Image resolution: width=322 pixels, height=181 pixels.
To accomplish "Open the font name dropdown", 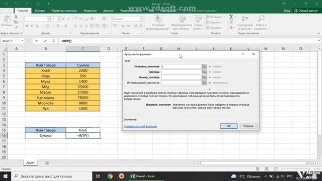I will 49,19.
